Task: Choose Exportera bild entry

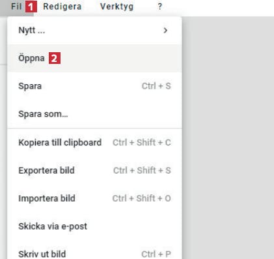Action: (x=94, y=170)
